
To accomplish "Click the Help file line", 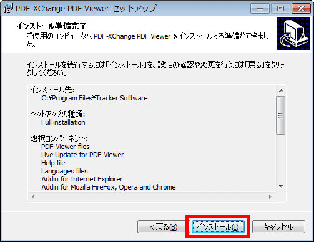I will point(53,163).
